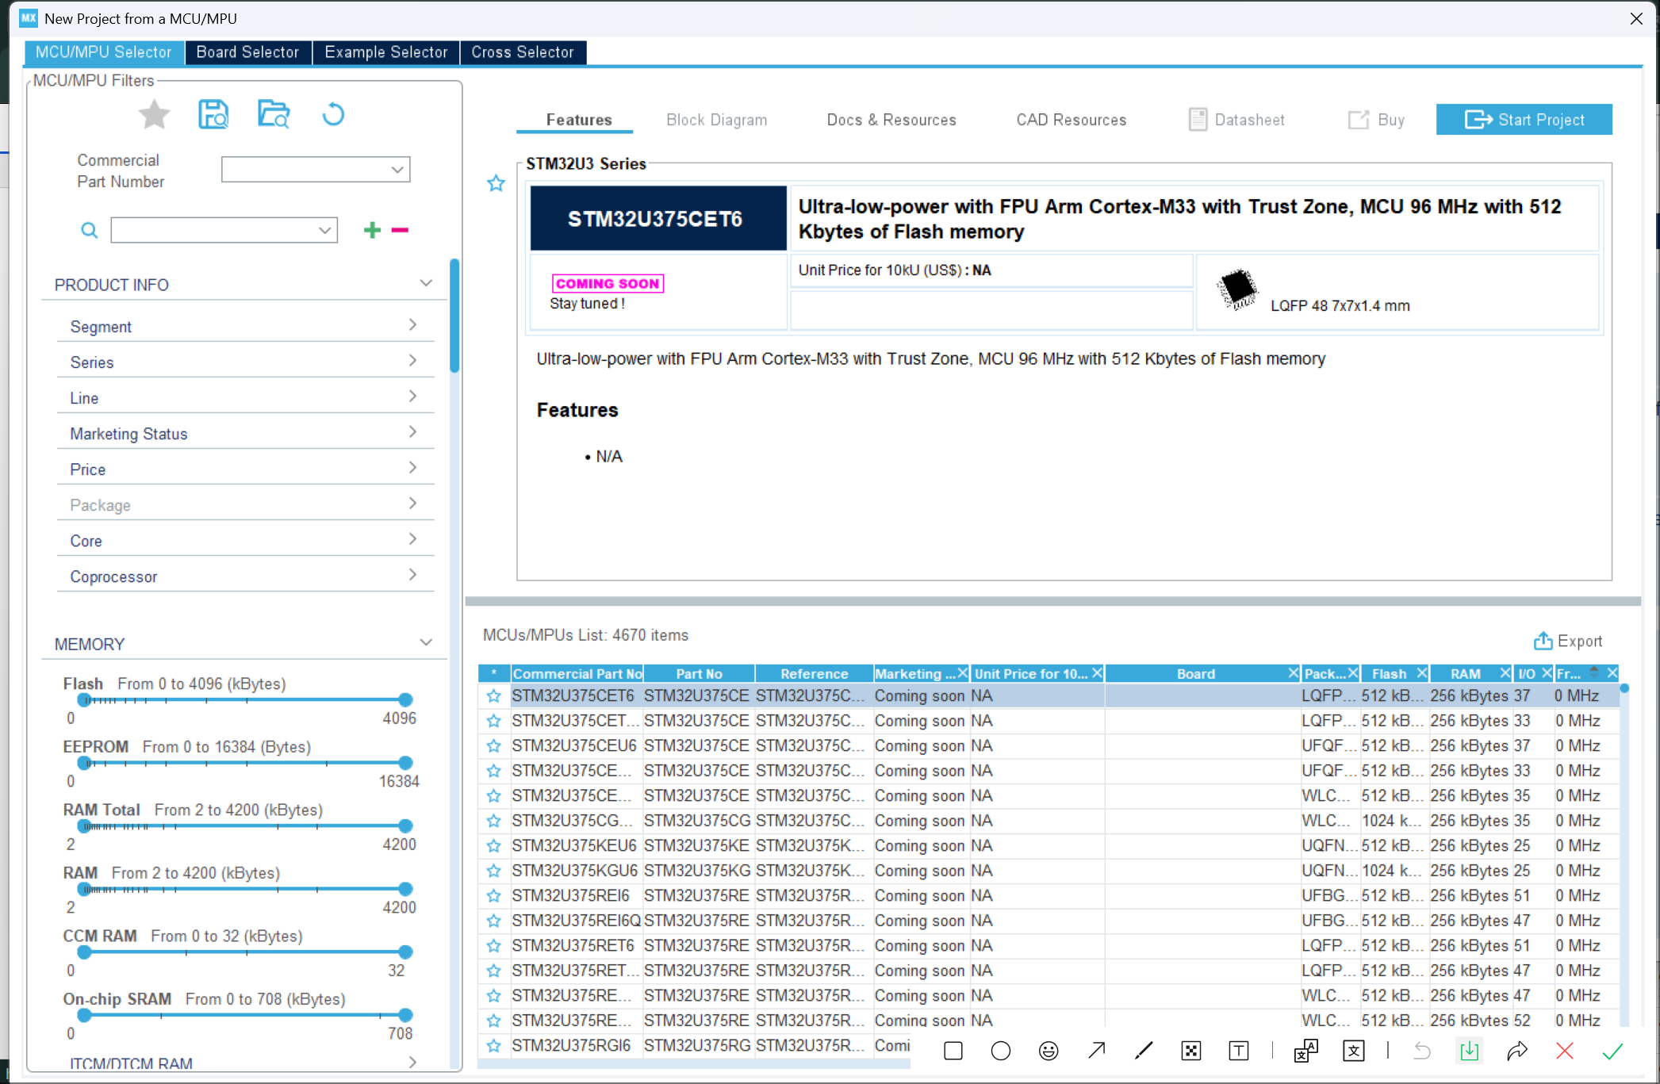The height and width of the screenshot is (1084, 1660).
Task: Star the STM32U375KEU6 row
Action: coord(494,845)
